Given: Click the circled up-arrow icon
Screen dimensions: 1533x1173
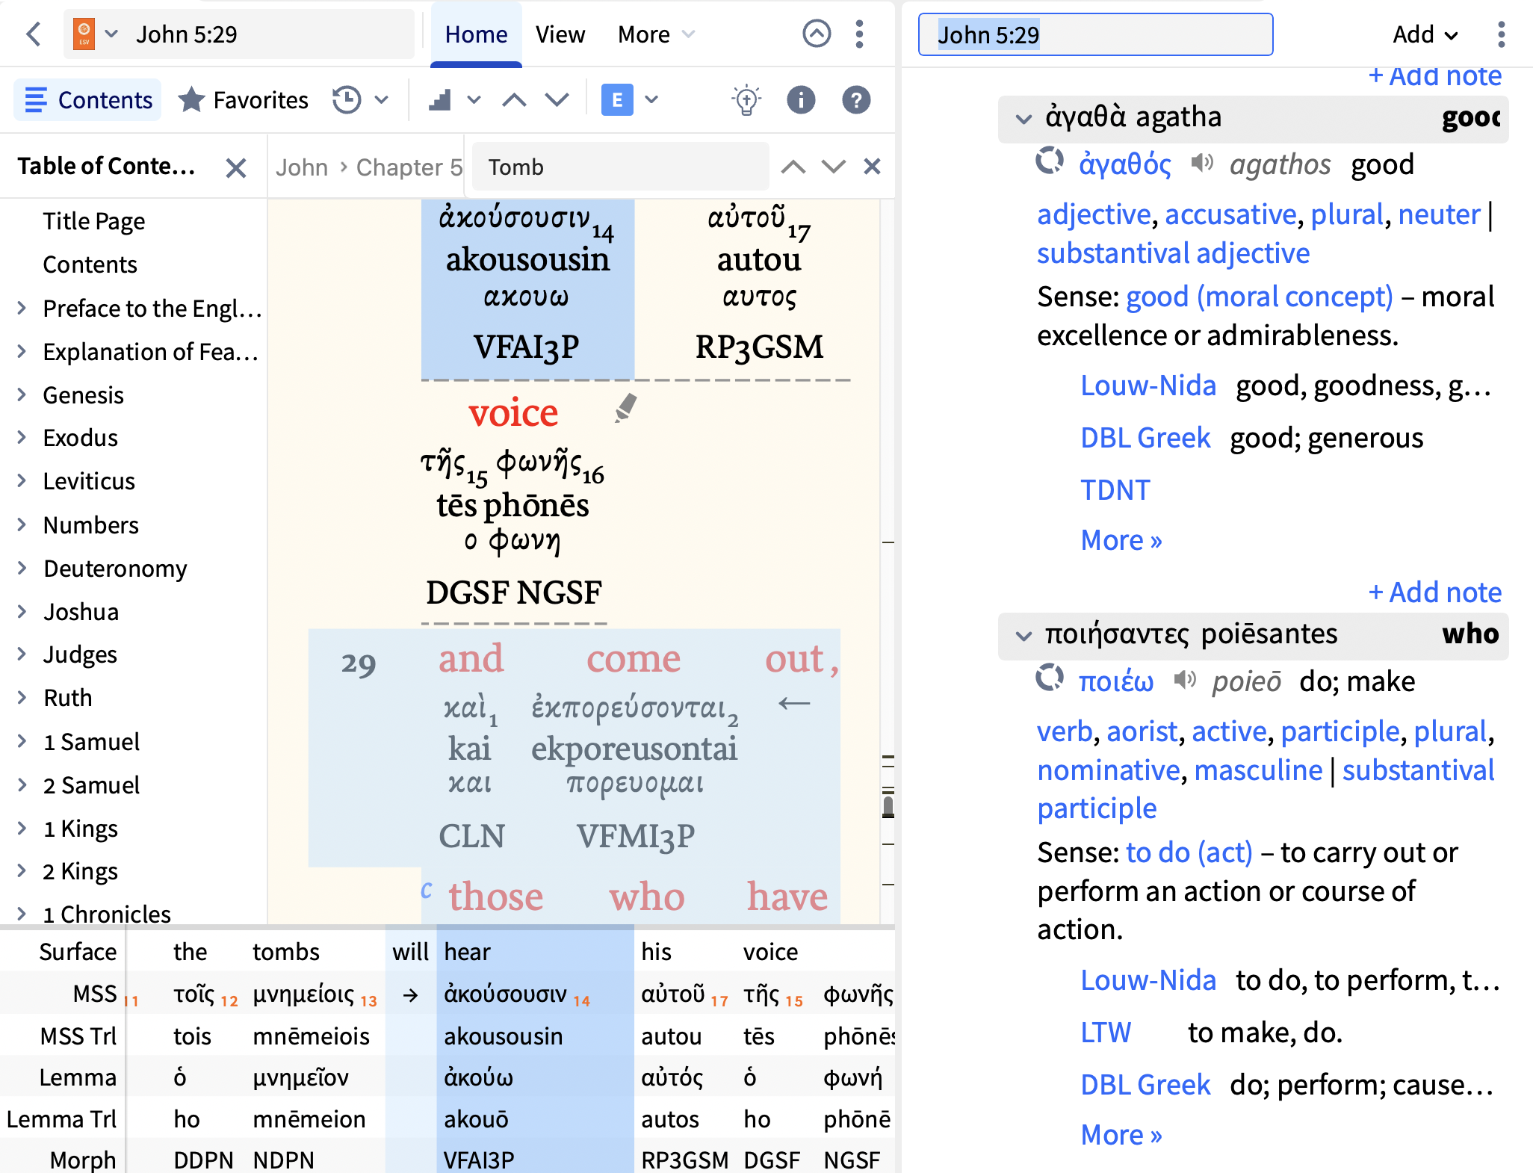Looking at the screenshot, I should coord(817,34).
